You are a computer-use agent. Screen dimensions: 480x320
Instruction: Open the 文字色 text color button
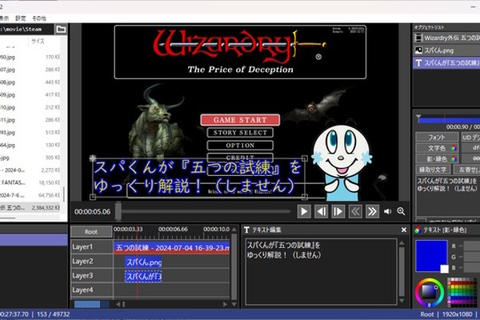(437, 148)
